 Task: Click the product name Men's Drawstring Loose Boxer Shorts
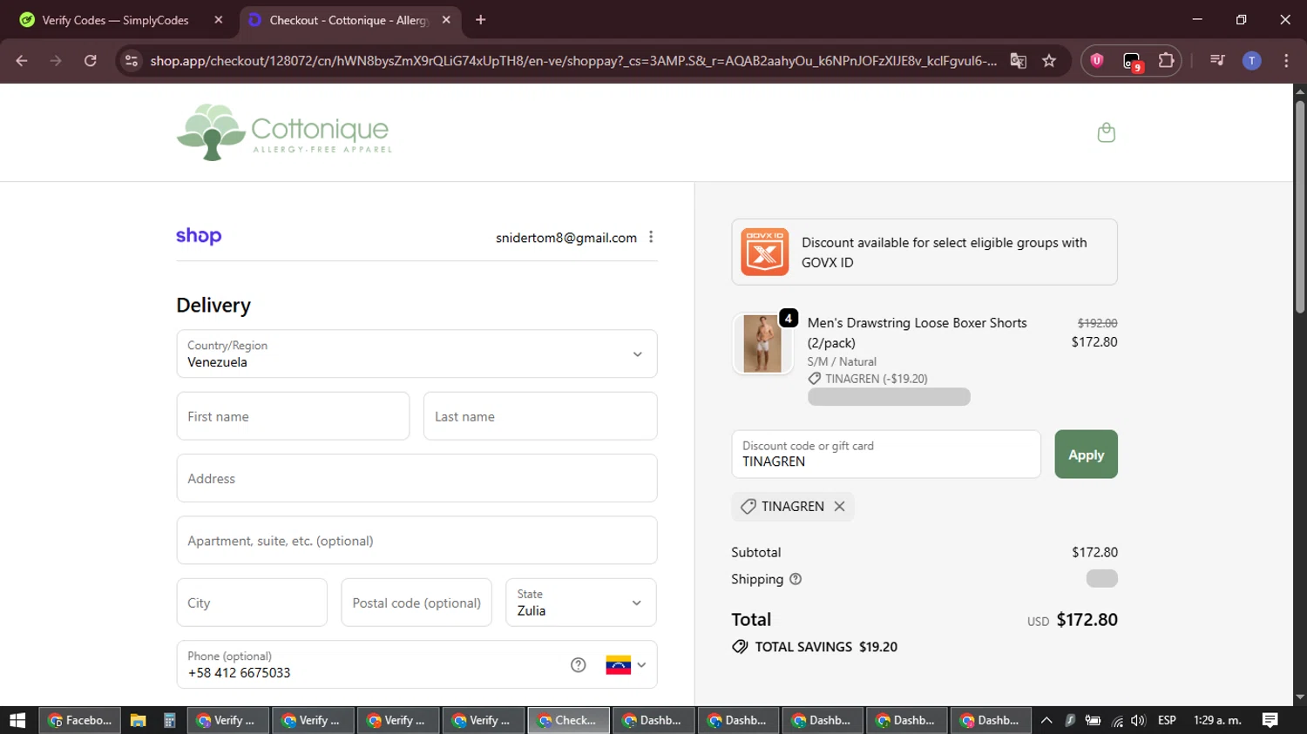click(x=917, y=333)
